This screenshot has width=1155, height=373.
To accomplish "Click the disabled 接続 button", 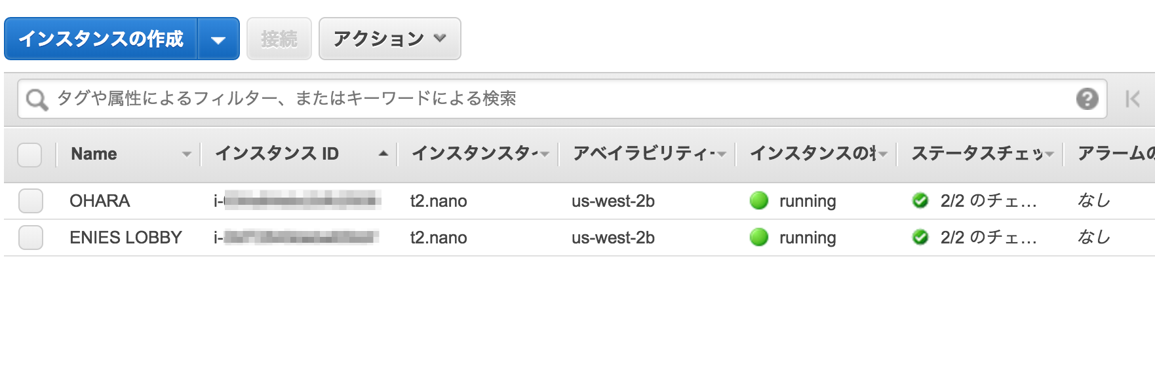I will click(x=279, y=39).
